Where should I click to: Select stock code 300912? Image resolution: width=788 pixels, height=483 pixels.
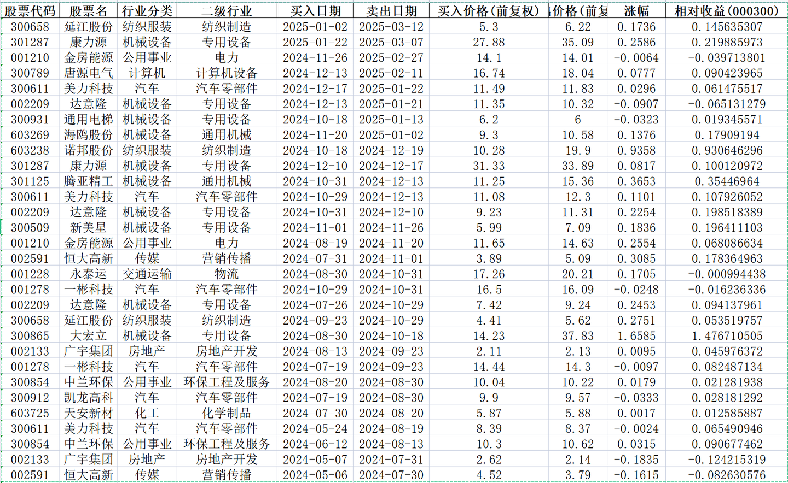tap(30, 398)
